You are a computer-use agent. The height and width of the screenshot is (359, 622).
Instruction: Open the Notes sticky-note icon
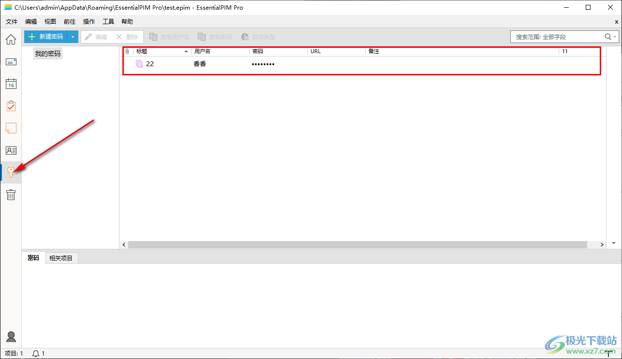[x=11, y=128]
